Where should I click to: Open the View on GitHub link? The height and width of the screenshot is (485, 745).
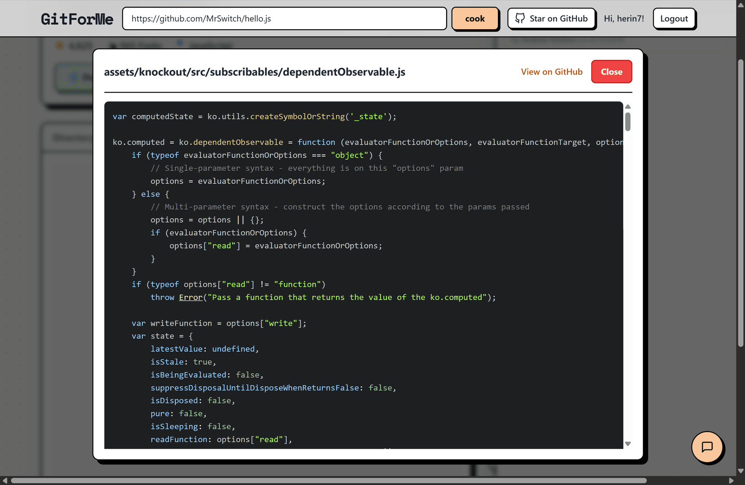tap(551, 71)
